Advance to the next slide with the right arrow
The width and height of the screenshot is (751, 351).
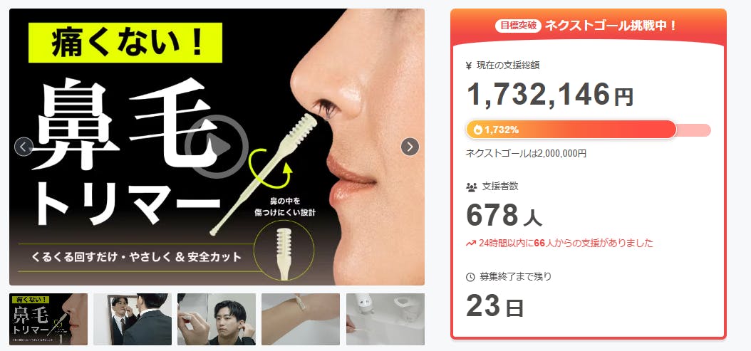tap(410, 147)
